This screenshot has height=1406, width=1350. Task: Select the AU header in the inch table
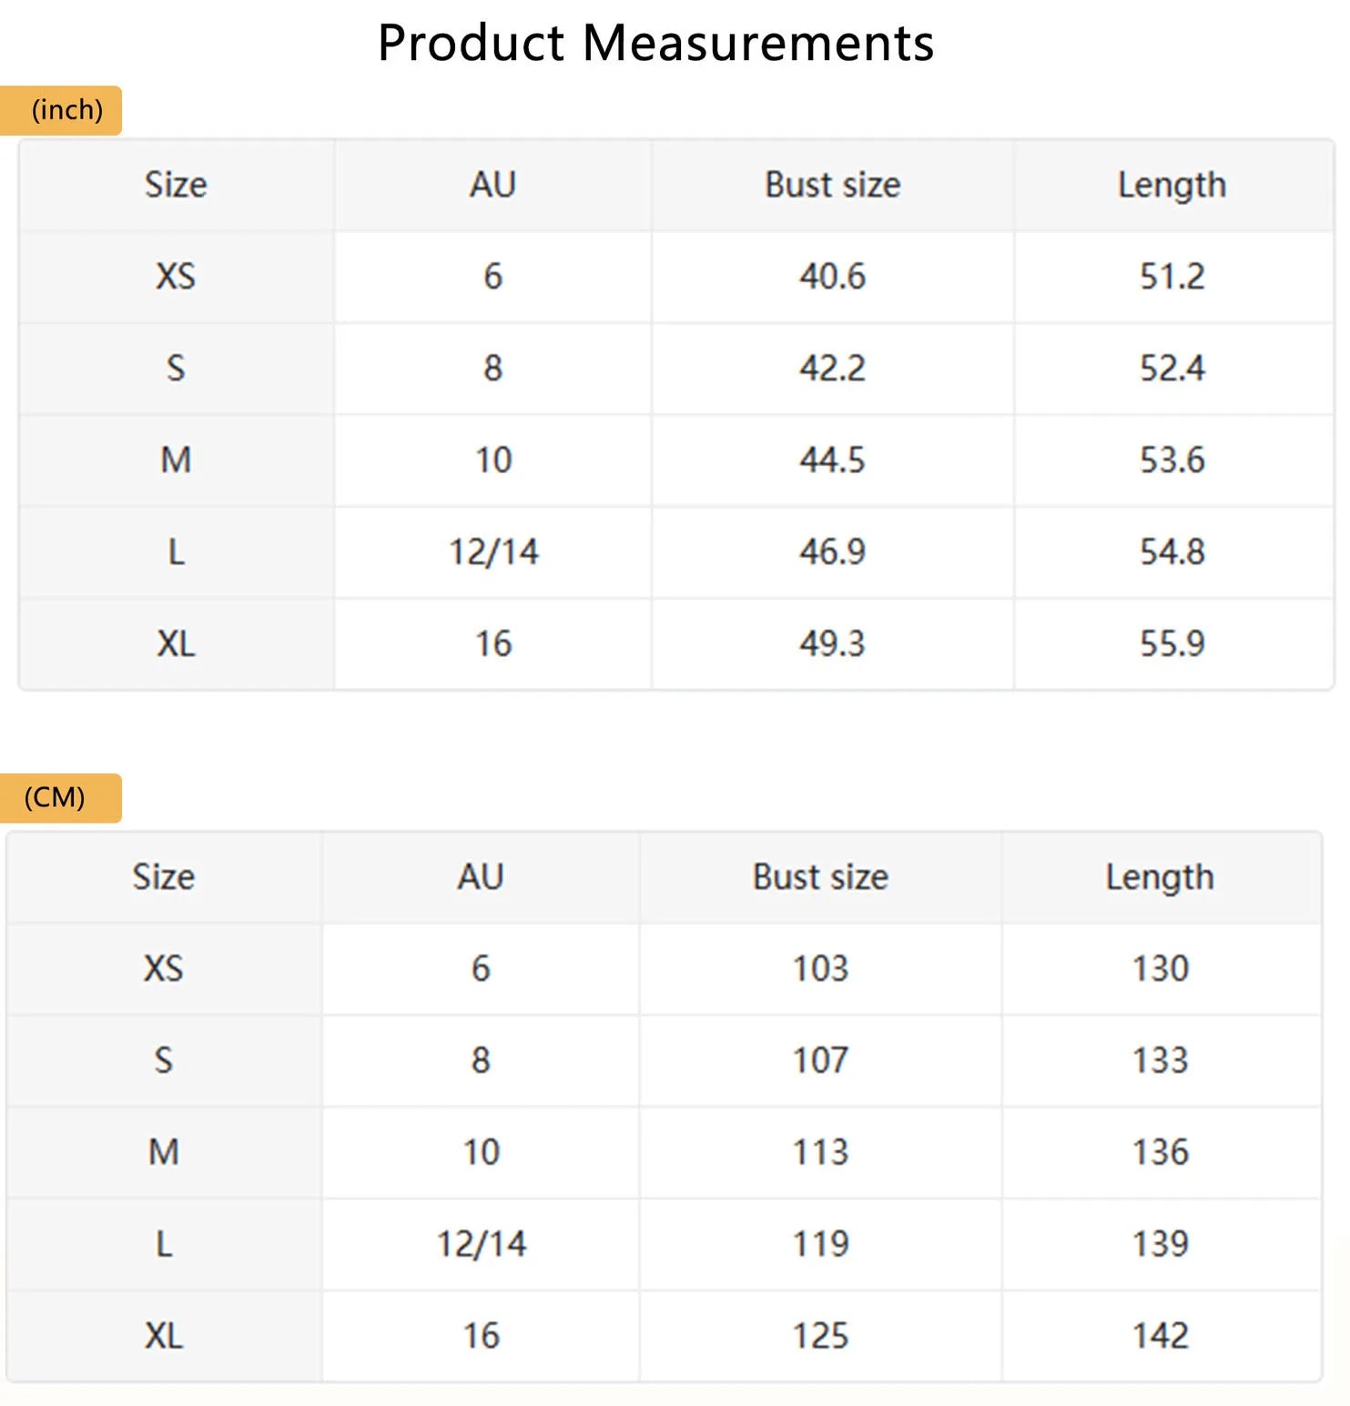(x=492, y=185)
